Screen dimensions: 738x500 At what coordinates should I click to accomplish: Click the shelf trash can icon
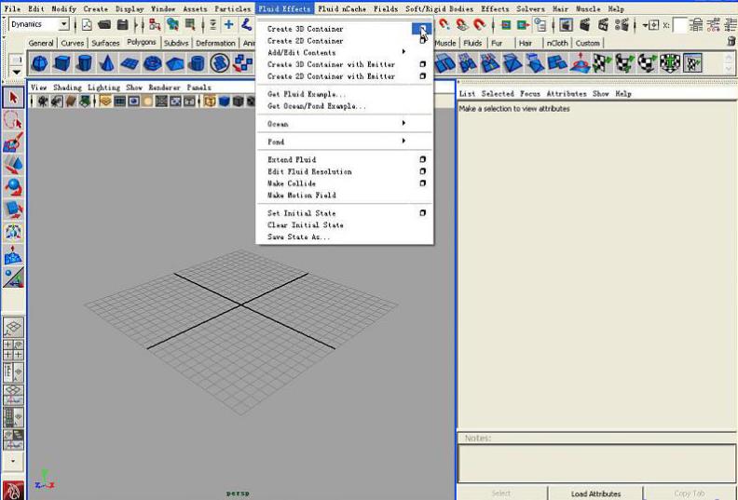(x=731, y=41)
